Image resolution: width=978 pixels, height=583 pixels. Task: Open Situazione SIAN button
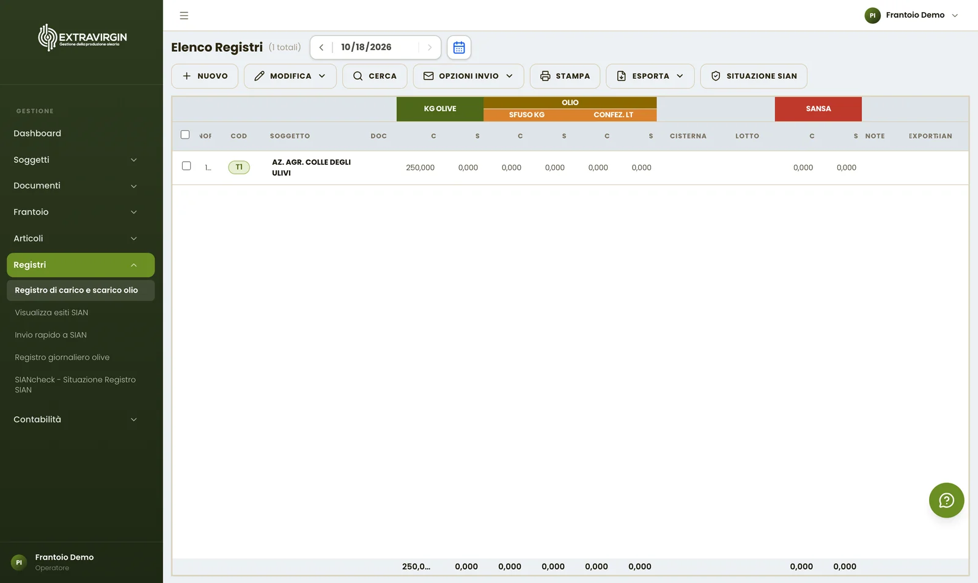pos(754,76)
